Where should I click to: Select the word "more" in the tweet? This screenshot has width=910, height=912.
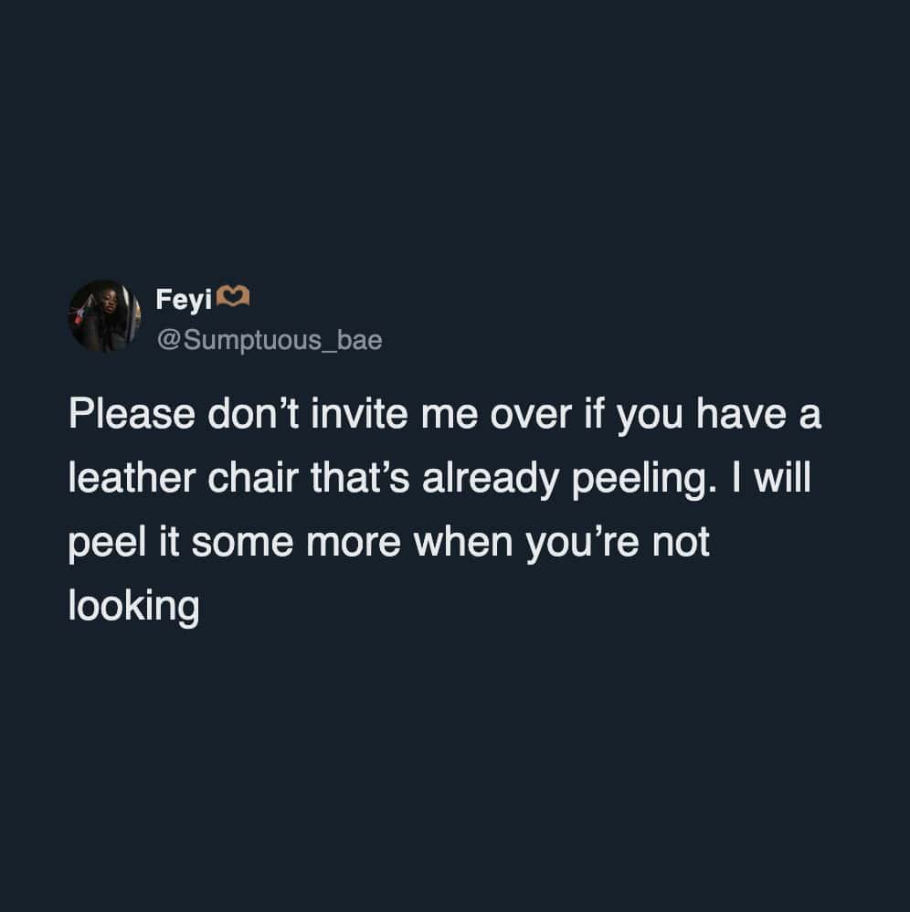353,545
